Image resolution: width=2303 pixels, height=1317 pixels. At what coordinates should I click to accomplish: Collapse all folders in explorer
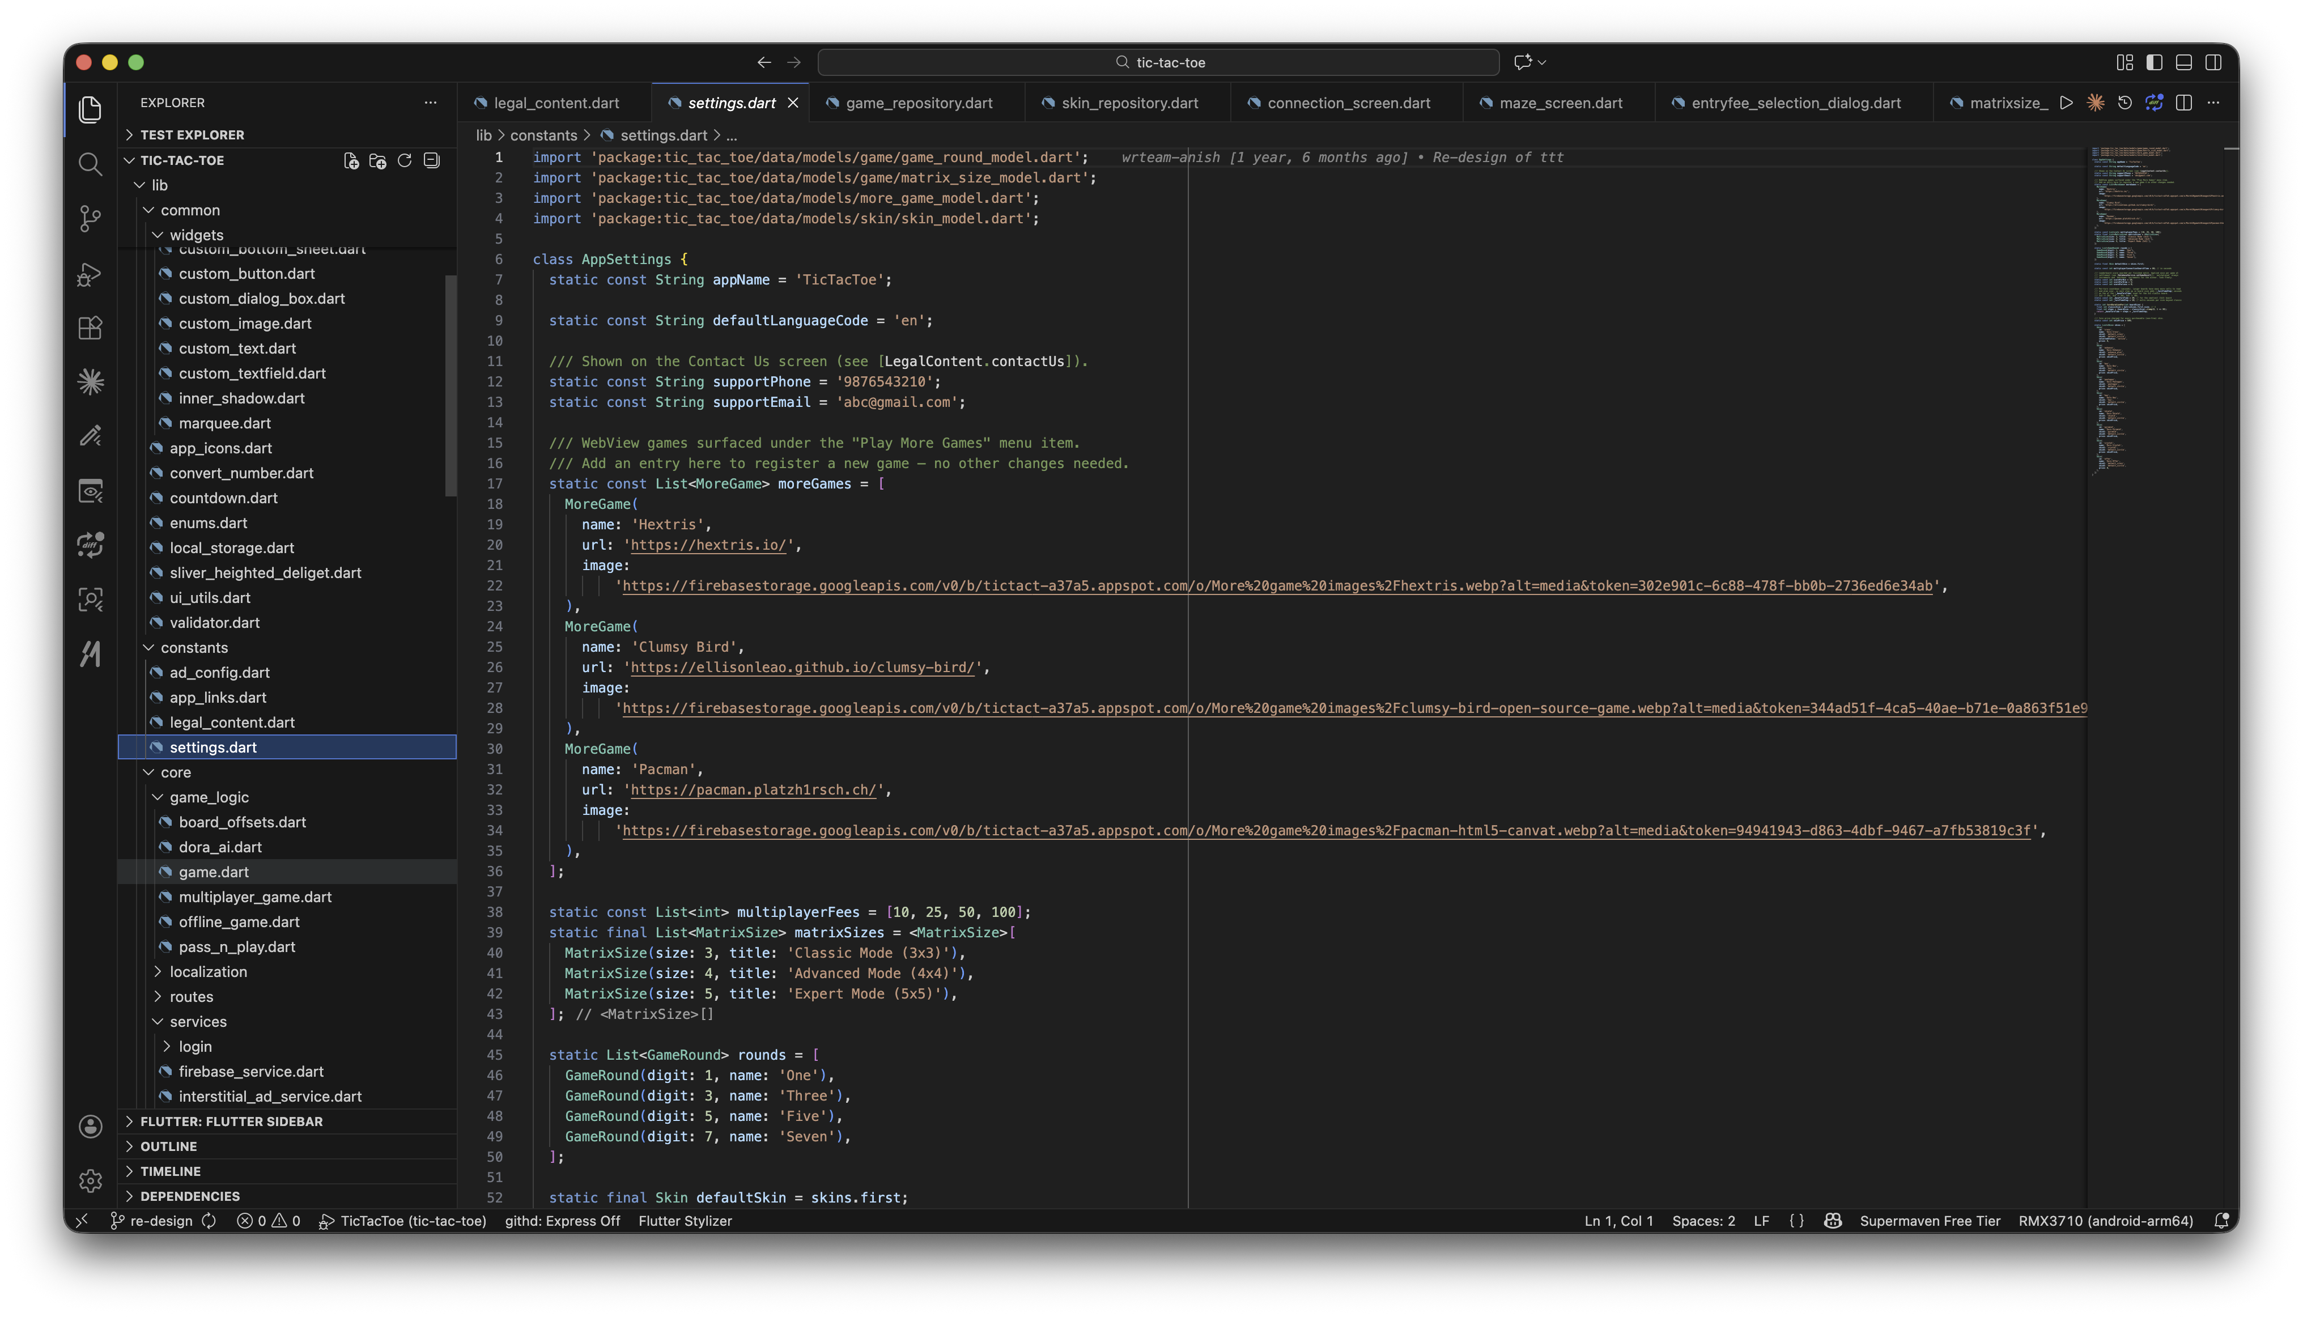pos(431,160)
